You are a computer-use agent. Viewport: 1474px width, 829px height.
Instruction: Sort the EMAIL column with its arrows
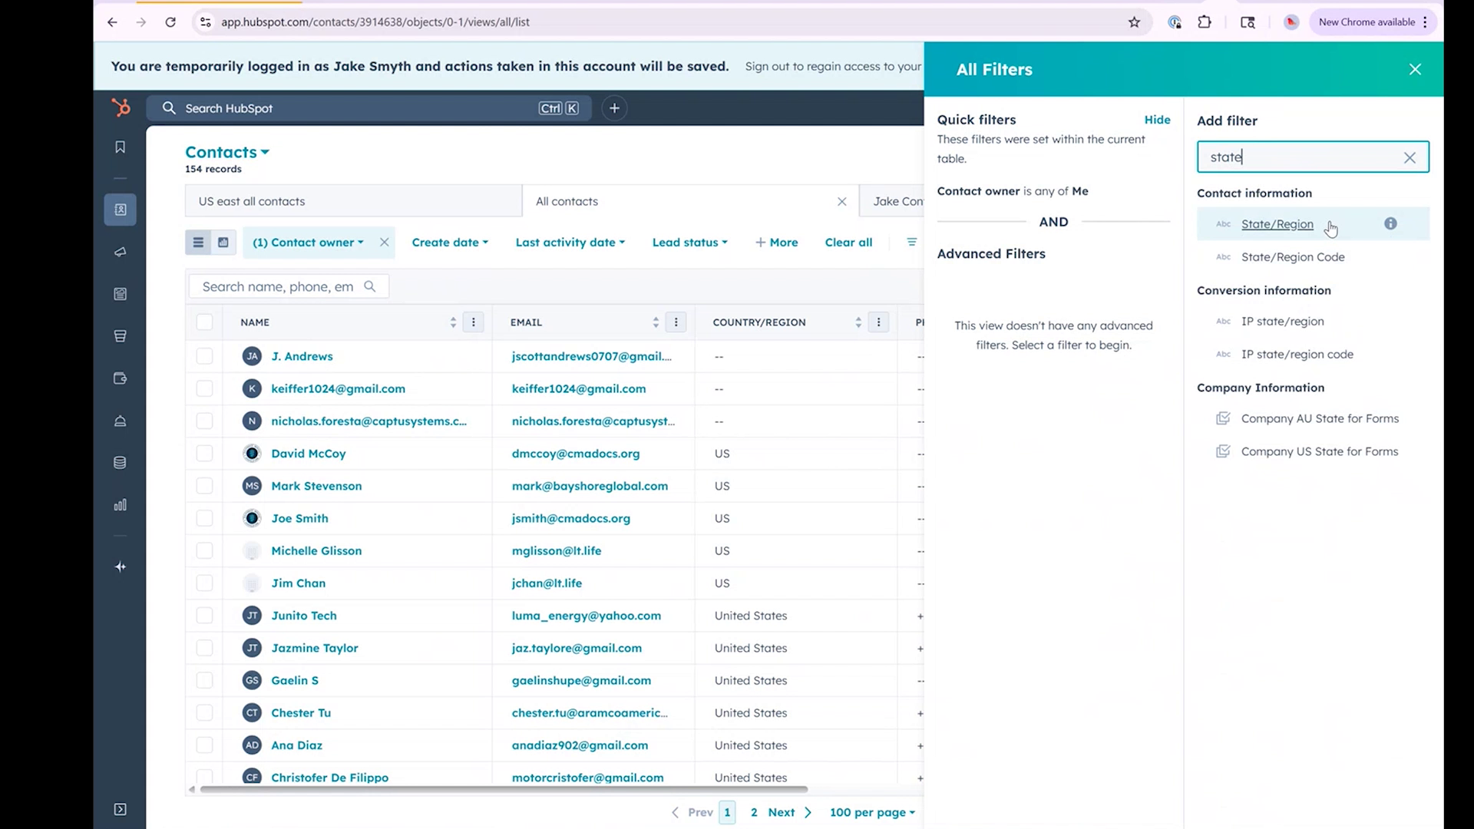656,322
